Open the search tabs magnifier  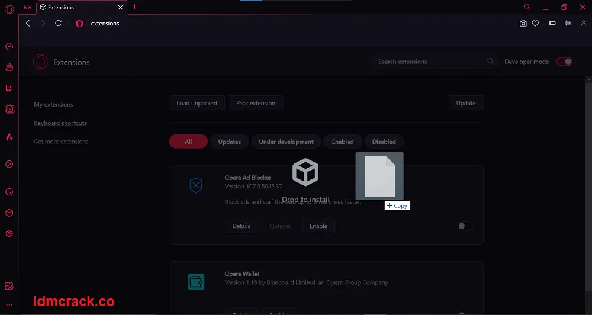(x=527, y=7)
